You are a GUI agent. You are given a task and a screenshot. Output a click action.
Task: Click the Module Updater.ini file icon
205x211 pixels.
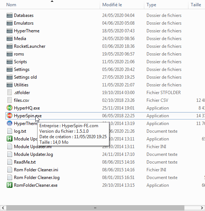point(10,147)
